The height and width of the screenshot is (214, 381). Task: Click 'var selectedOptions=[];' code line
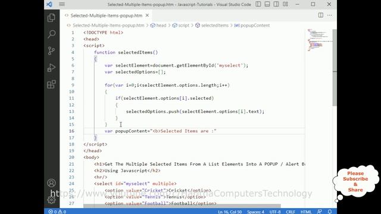pos(135,72)
